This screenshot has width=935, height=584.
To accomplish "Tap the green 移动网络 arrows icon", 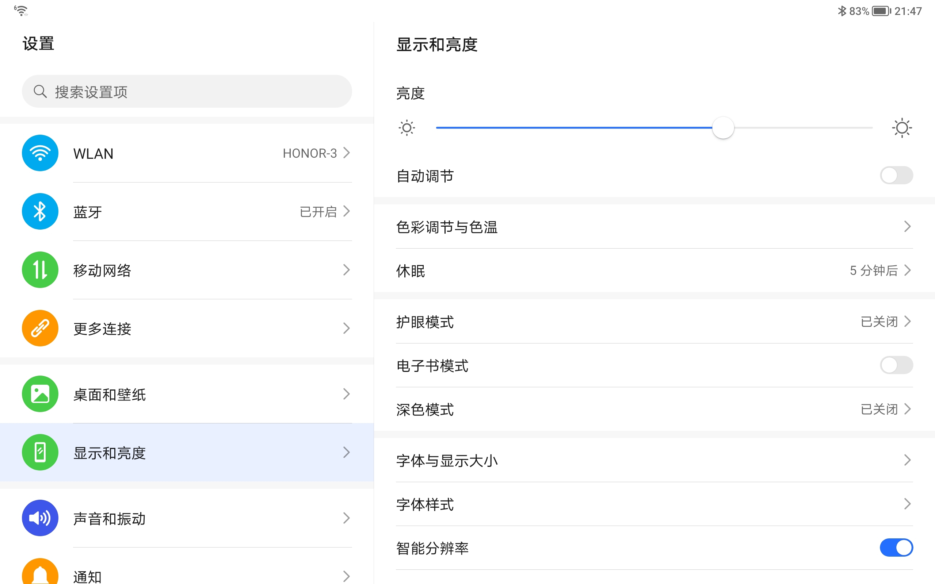I will 40,270.
